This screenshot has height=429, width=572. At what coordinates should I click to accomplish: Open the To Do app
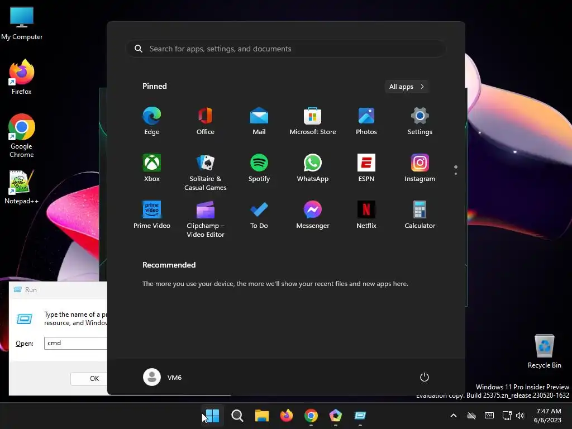(259, 215)
